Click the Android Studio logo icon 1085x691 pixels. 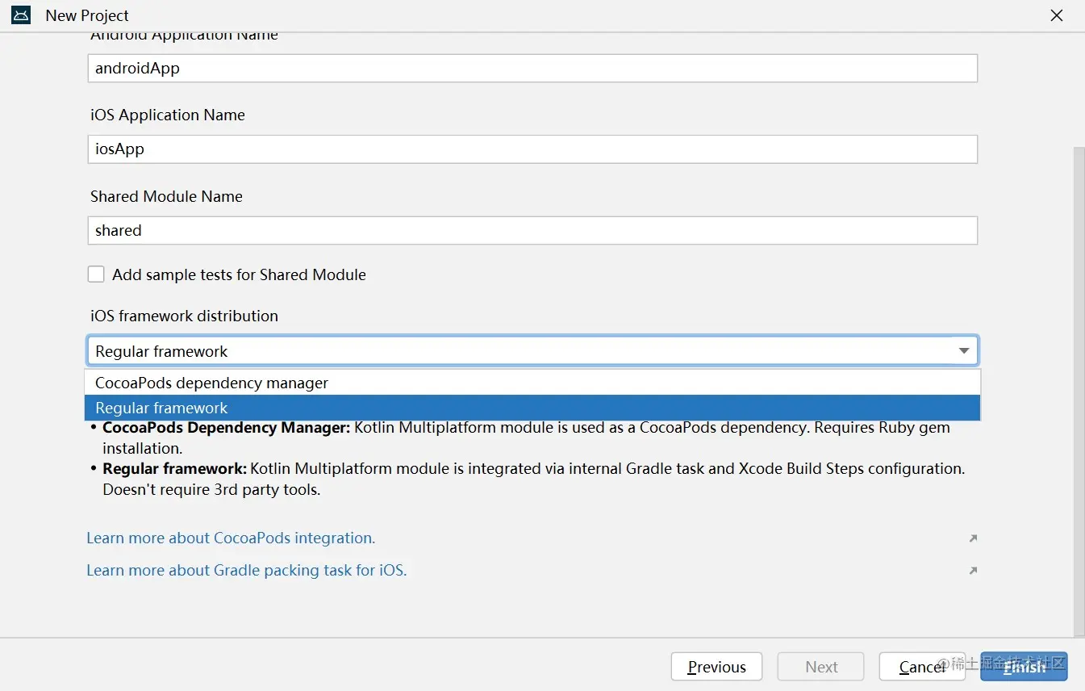coord(21,15)
